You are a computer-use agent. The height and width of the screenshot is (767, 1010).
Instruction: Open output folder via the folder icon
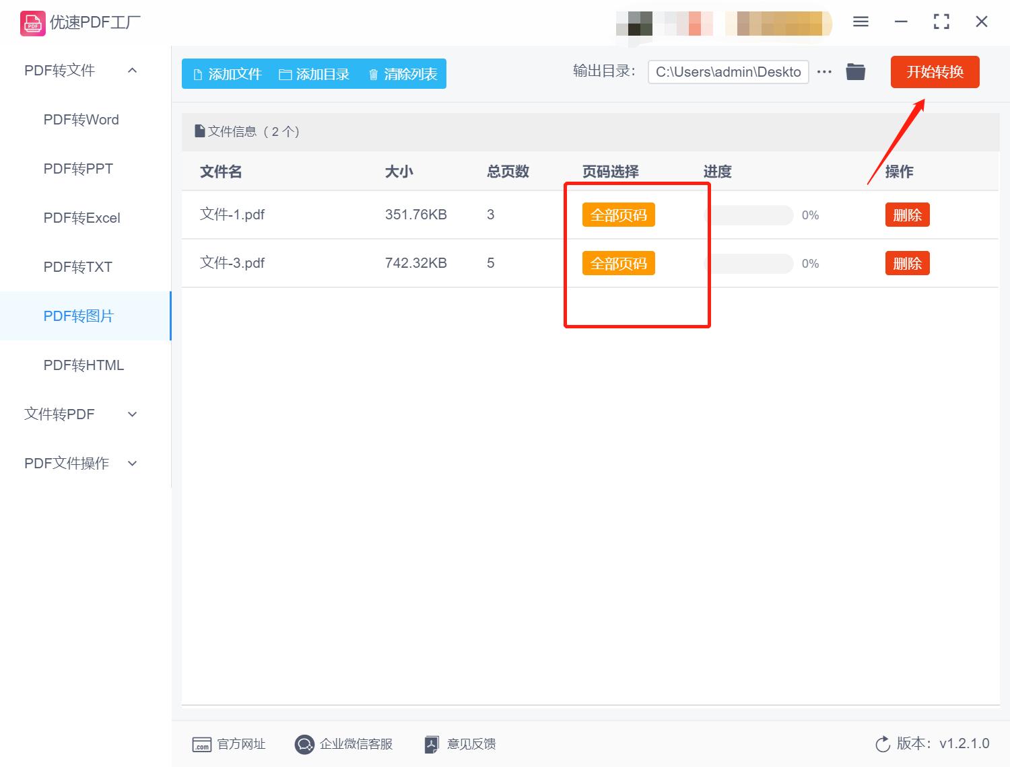coord(855,71)
